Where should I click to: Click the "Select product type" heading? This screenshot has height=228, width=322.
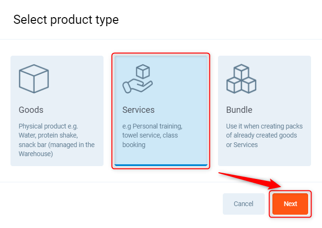[x=66, y=20]
